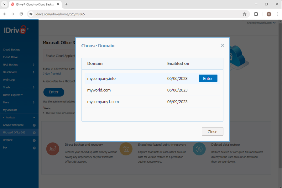Viewport: 282px width, 188px height.
Task: Close the Choose Domain dialog with X icon
Action: click(222, 45)
